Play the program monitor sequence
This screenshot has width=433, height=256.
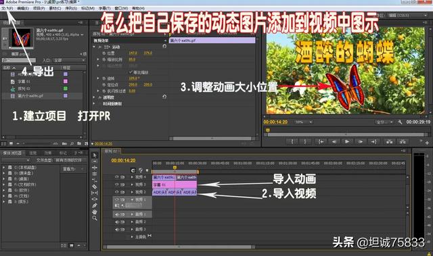click(x=347, y=142)
